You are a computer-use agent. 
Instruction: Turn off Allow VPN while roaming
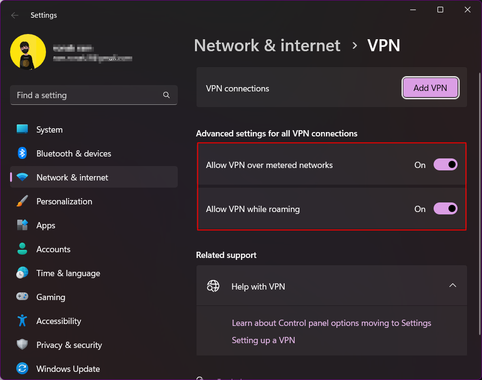445,209
